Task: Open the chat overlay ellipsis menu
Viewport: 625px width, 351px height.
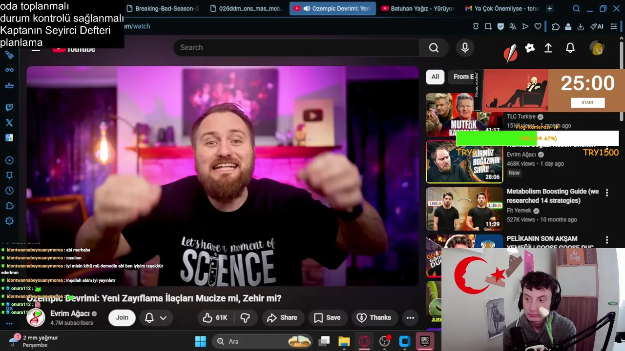Action: tap(9, 324)
